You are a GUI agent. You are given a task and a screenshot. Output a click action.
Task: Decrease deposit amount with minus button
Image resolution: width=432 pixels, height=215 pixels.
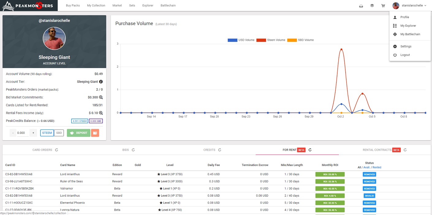13,133
